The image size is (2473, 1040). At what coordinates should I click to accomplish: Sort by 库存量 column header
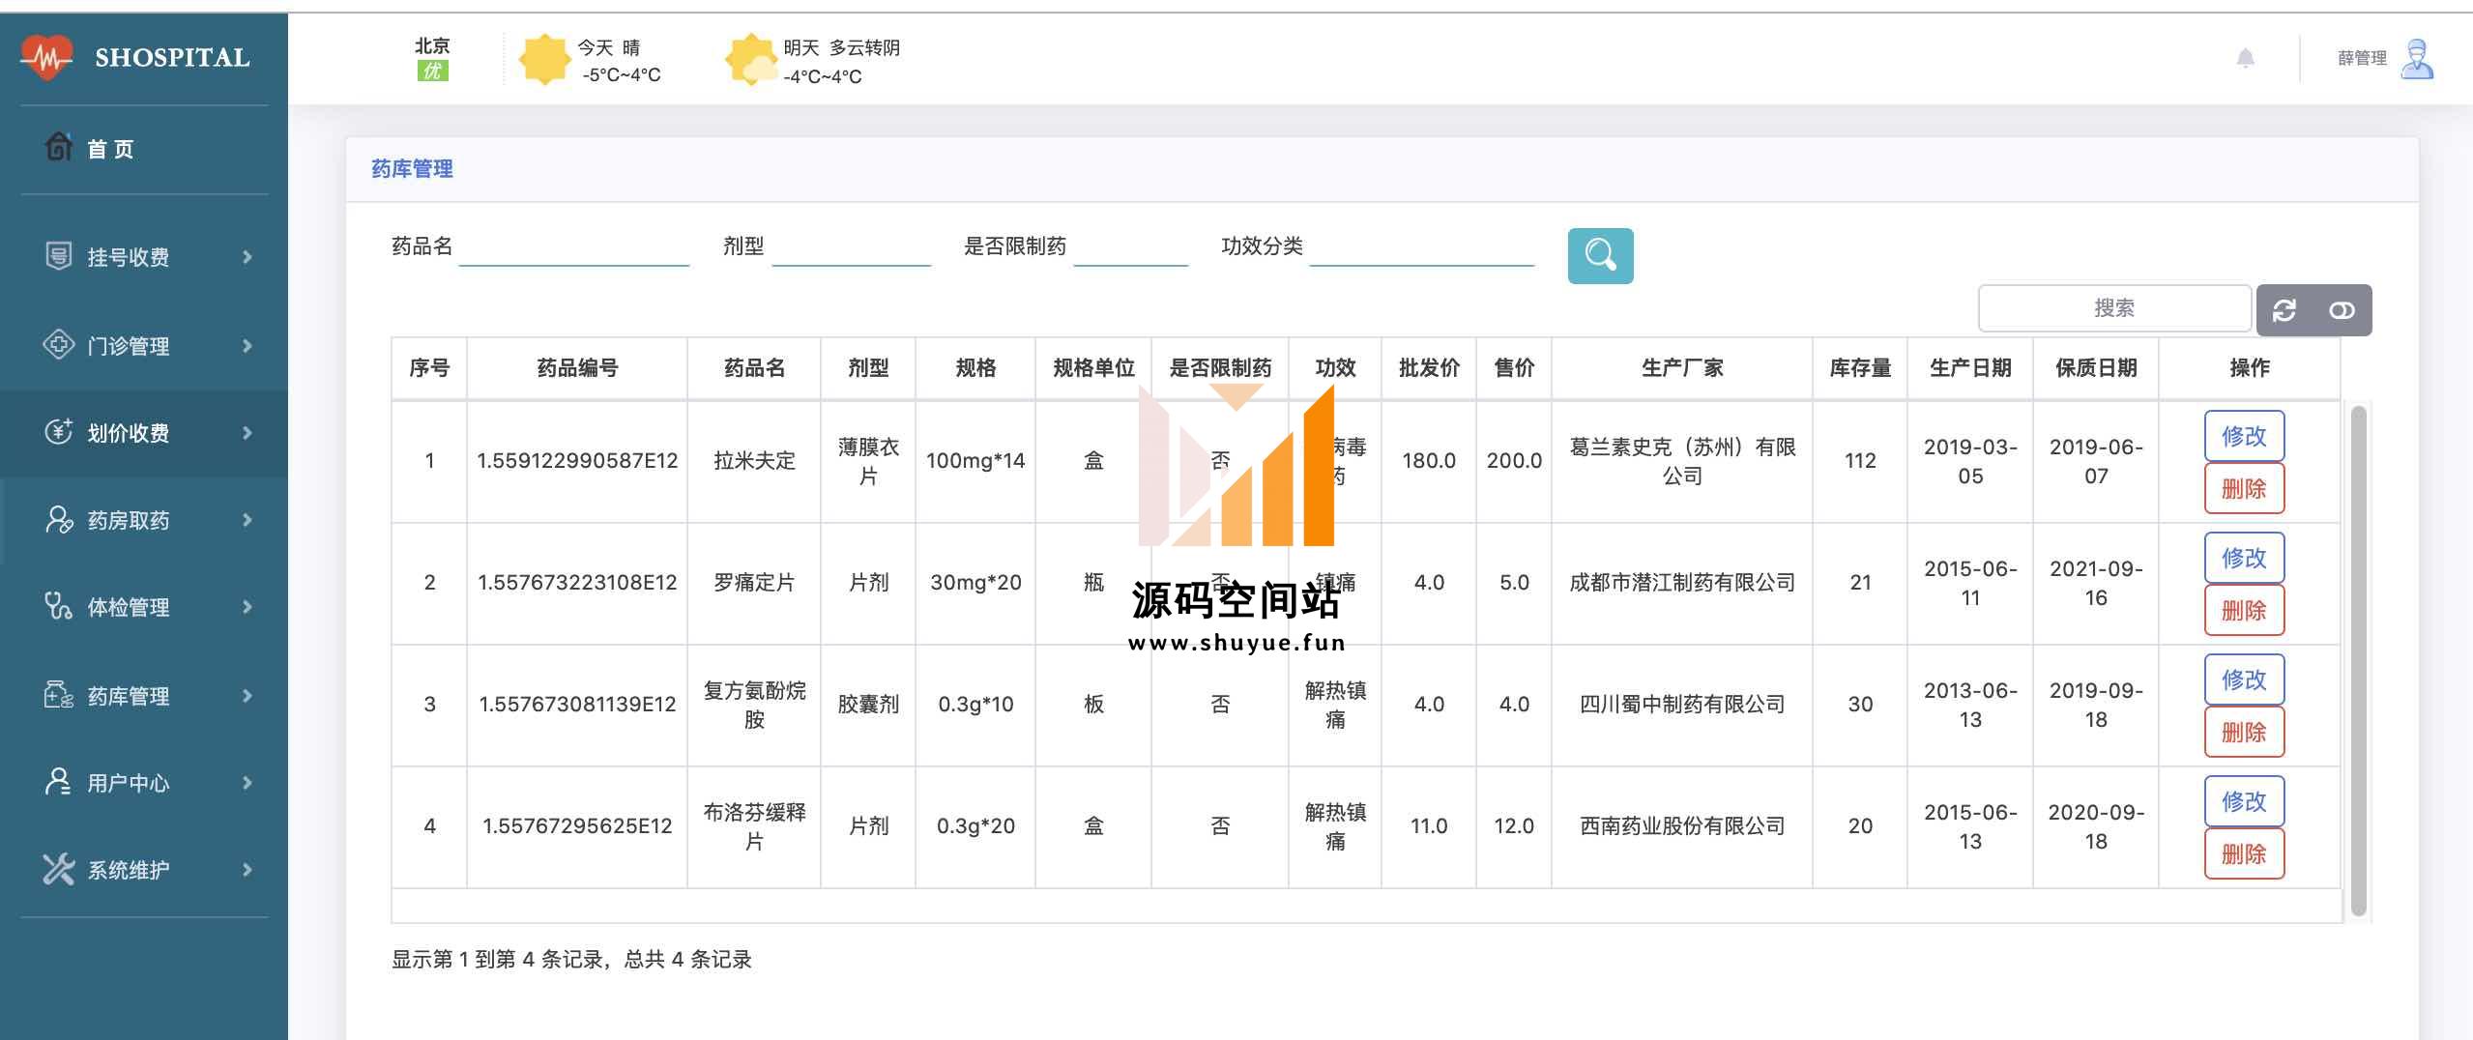[1859, 368]
